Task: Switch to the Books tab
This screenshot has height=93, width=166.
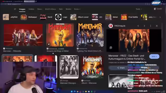Action: coord(68,9)
